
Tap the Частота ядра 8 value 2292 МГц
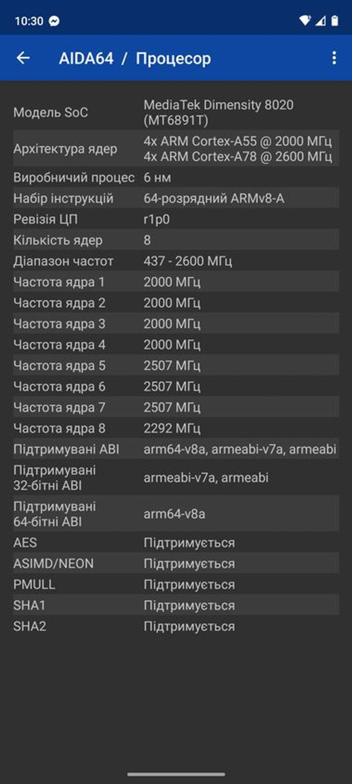pyautogui.click(x=172, y=428)
